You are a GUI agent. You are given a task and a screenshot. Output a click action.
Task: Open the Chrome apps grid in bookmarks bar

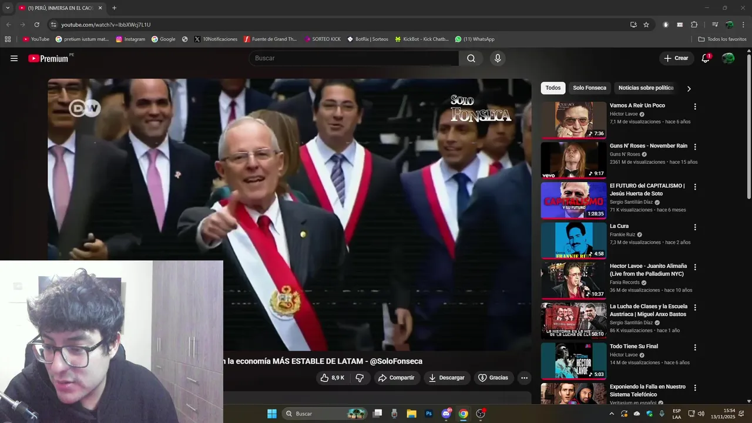pyautogui.click(x=8, y=39)
